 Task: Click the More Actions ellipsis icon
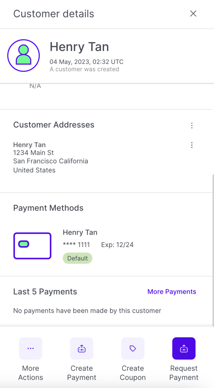[31, 349]
